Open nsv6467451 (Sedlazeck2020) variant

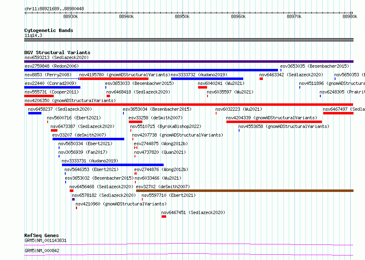click(193, 212)
